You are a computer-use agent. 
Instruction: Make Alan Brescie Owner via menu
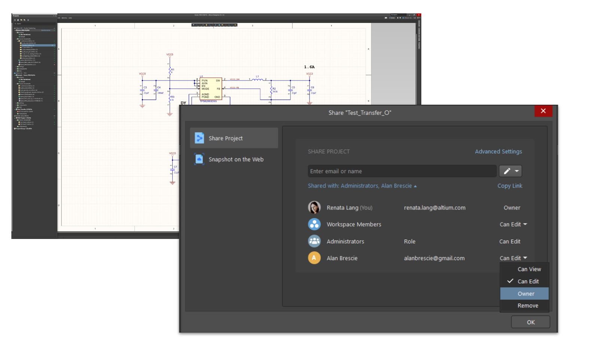pos(526,294)
